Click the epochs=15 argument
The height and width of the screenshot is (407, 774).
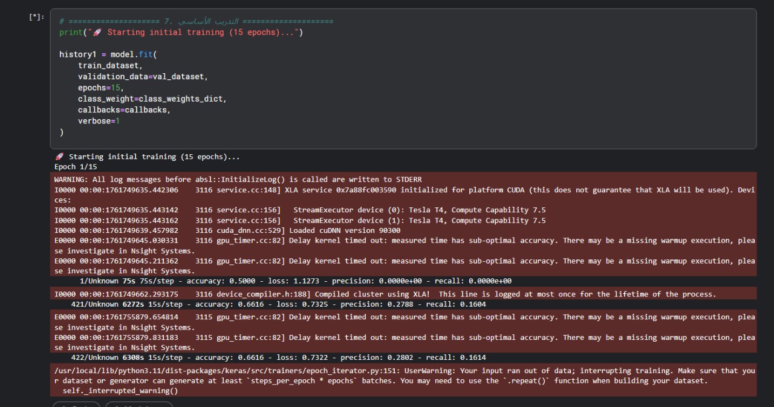coord(100,88)
